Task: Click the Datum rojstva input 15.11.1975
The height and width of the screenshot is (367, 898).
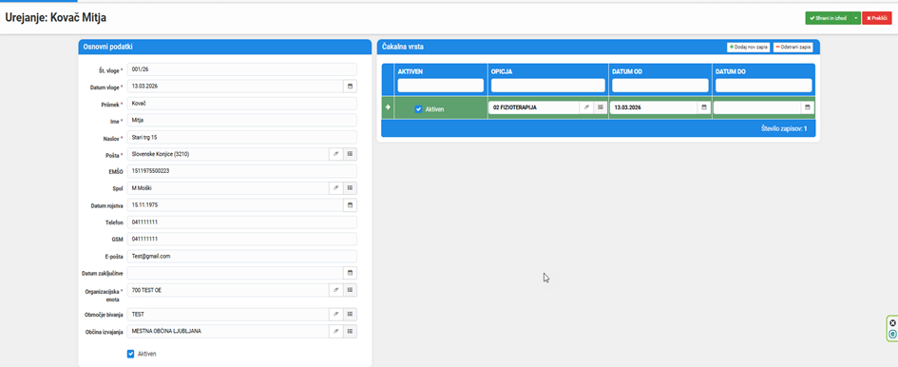Action: (236, 205)
